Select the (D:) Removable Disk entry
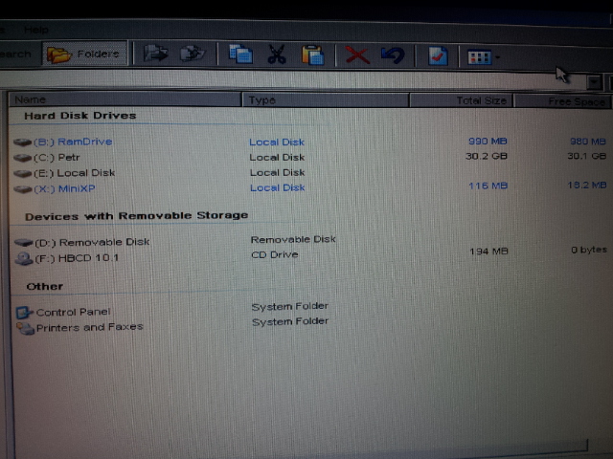This screenshot has height=459, width=613. (92, 242)
